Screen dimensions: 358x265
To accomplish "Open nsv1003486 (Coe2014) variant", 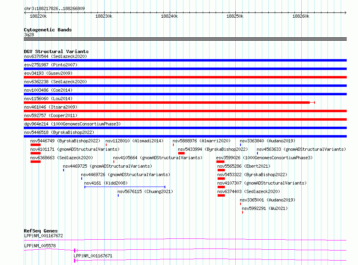I will (48, 90).
